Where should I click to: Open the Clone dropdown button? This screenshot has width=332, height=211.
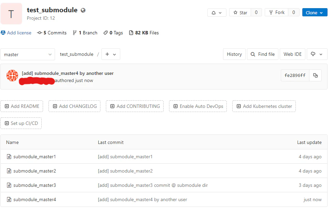[315, 13]
